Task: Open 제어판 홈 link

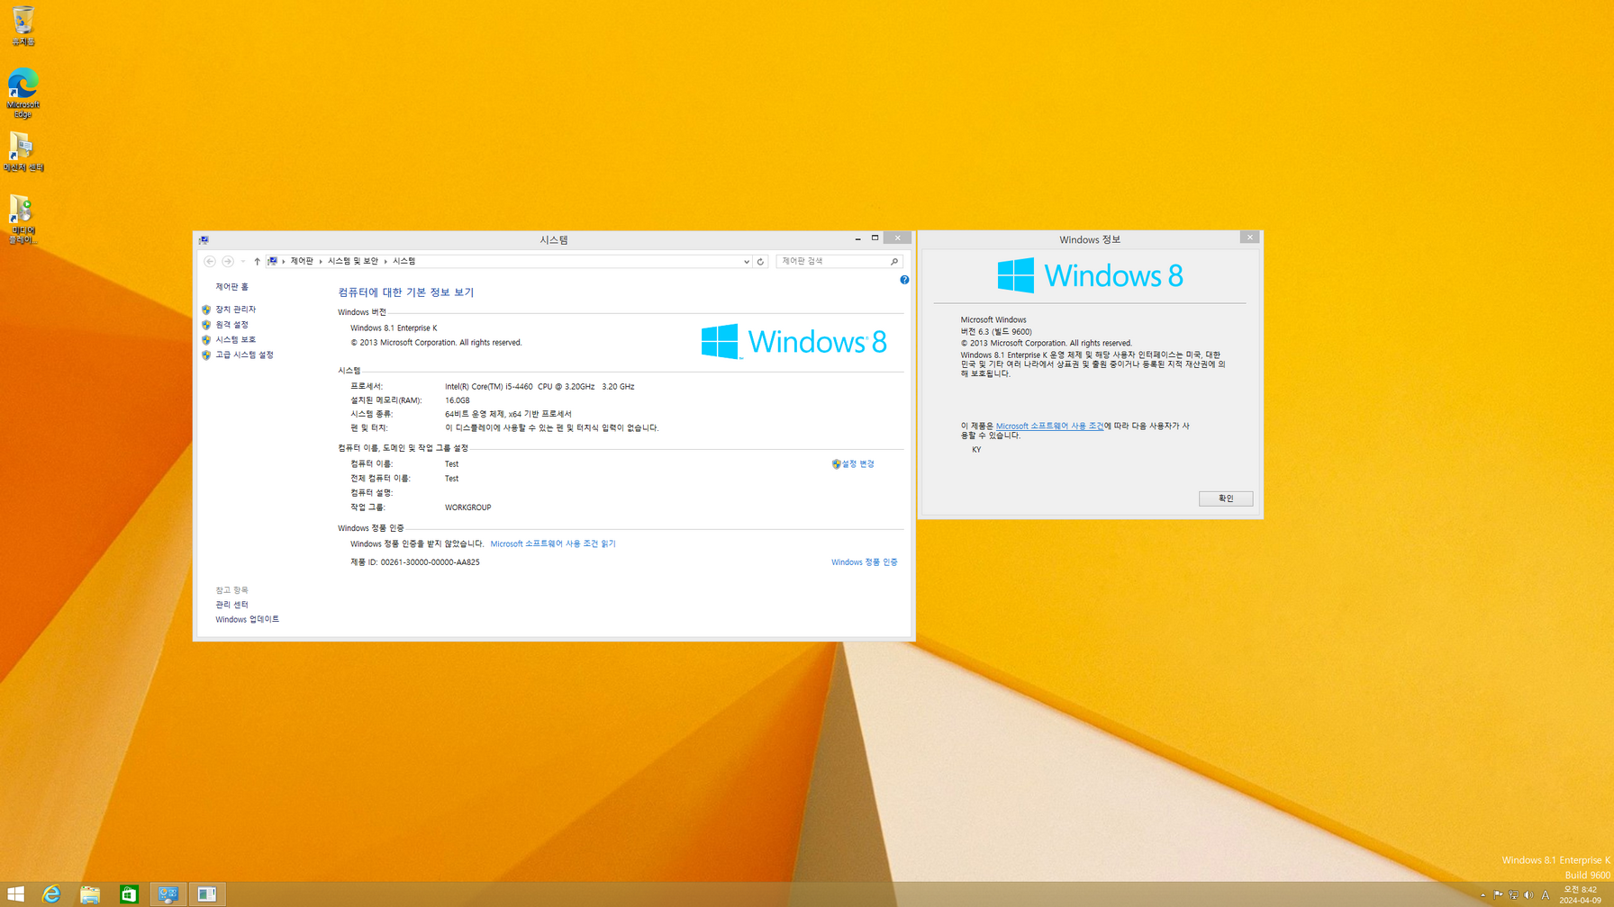Action: (231, 287)
